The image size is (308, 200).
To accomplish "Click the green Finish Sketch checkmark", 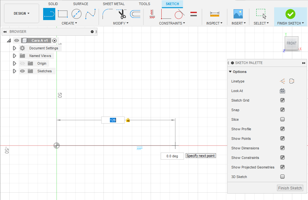I will pyautogui.click(x=290, y=14).
